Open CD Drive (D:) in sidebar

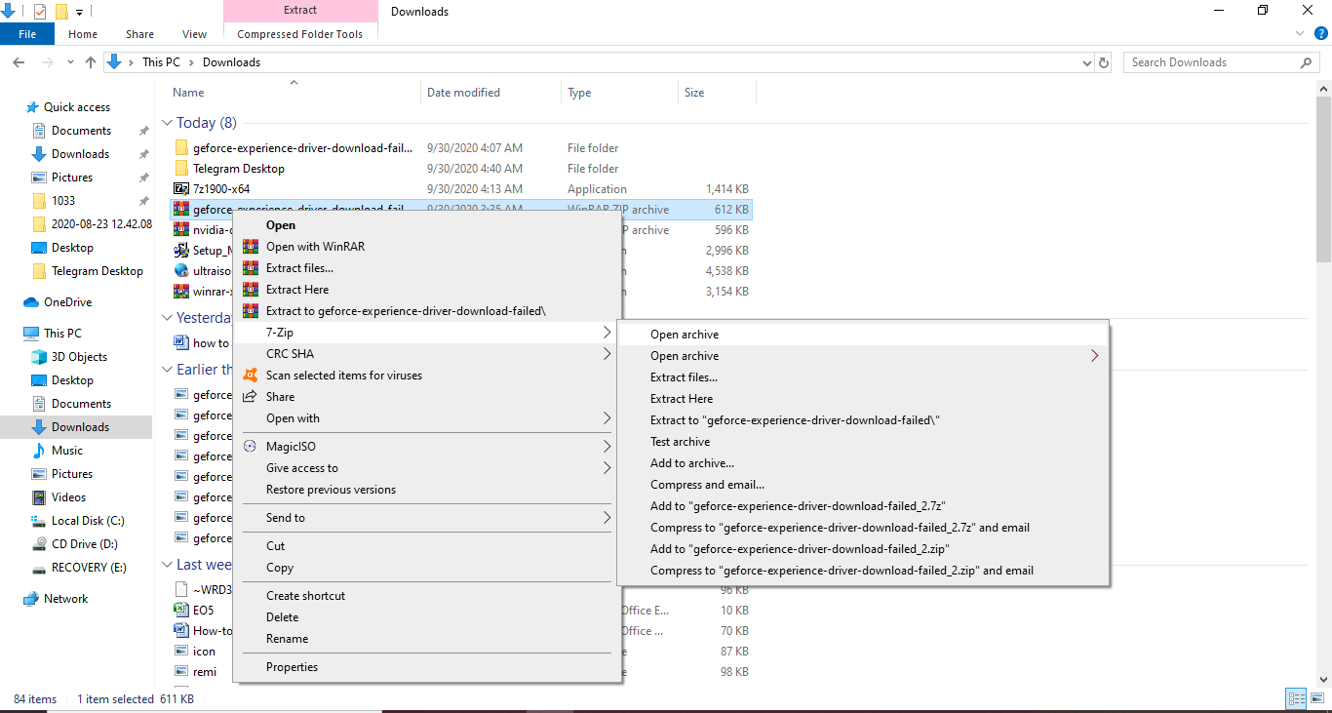pos(84,544)
